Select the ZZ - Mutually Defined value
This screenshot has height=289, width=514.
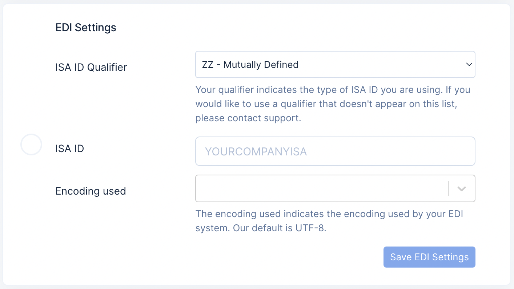[x=250, y=65]
